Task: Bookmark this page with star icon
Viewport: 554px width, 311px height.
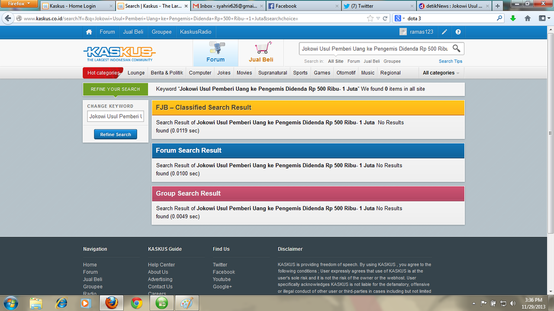Action: (x=370, y=19)
